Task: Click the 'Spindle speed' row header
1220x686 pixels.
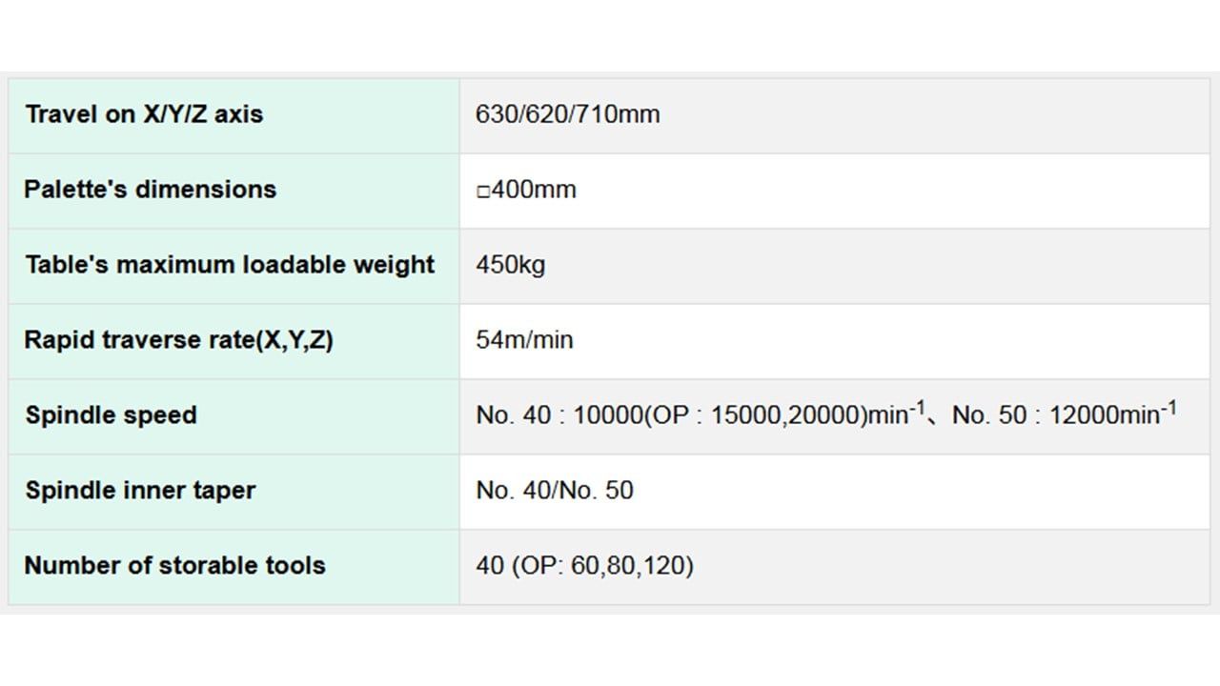Action: 111,415
